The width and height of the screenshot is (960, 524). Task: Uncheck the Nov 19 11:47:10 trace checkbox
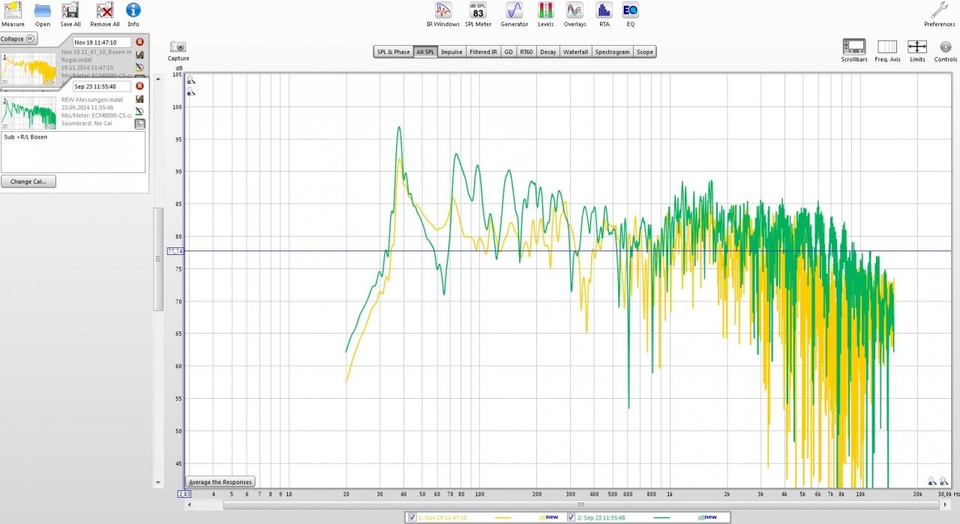click(412, 517)
